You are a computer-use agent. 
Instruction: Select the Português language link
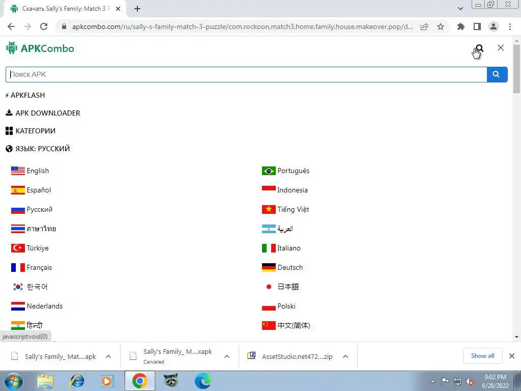tap(294, 171)
